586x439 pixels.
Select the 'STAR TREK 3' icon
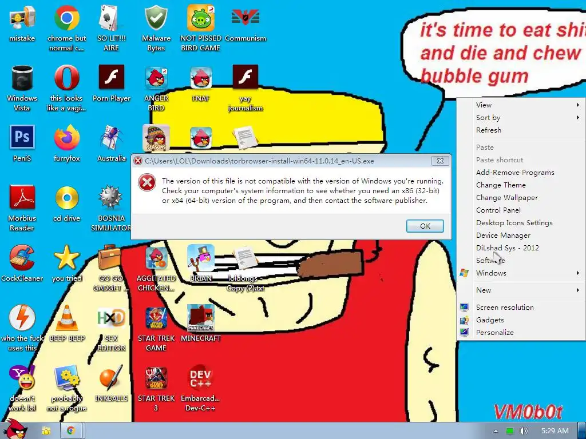pyautogui.click(x=156, y=388)
